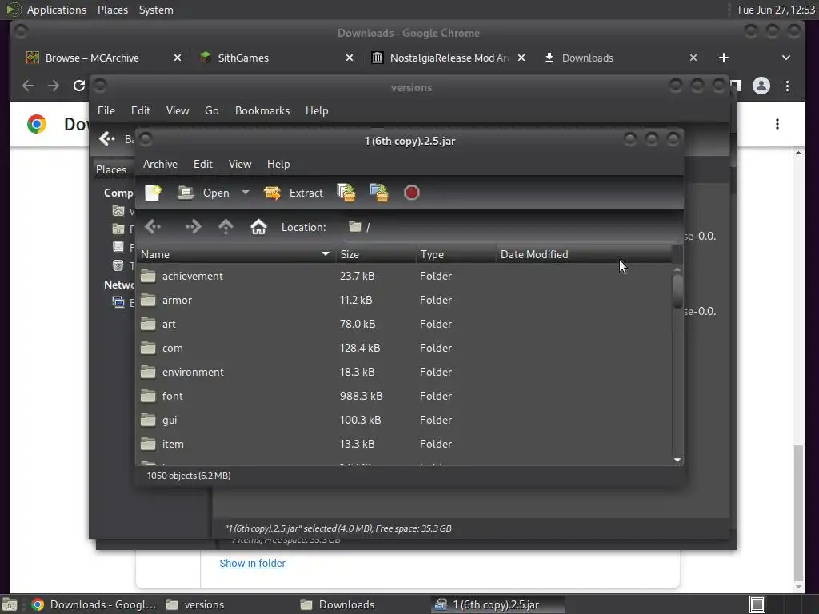Click the add folder to archive icon

click(x=379, y=193)
